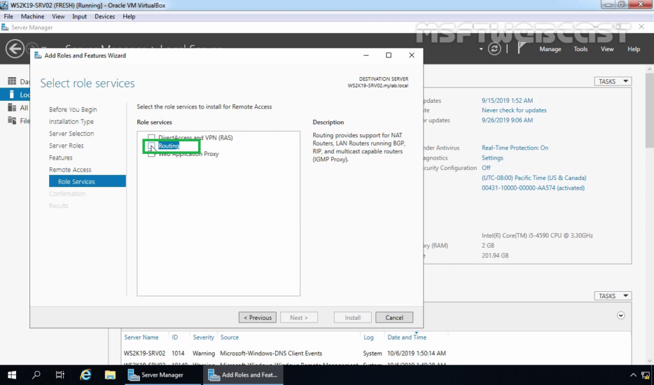Screen dimensions: 654x385
Task: Open File Explorer from the taskbar
Action: 110,375
